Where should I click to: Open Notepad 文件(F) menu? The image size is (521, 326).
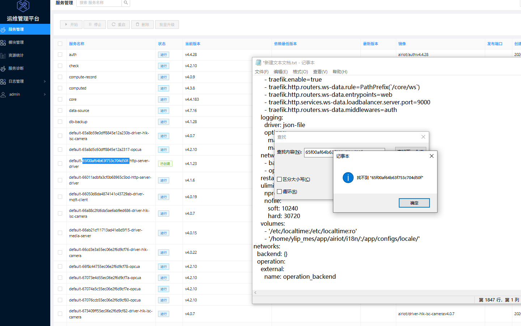tap(261, 72)
